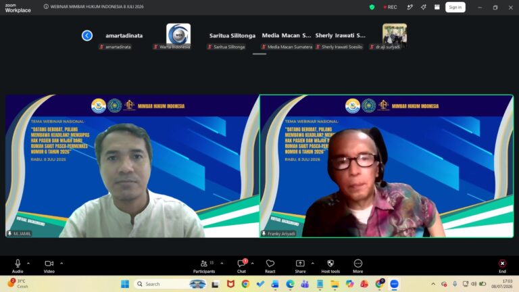Click the green encryption shield icon
The width and height of the screenshot is (519, 292).
(372, 7)
